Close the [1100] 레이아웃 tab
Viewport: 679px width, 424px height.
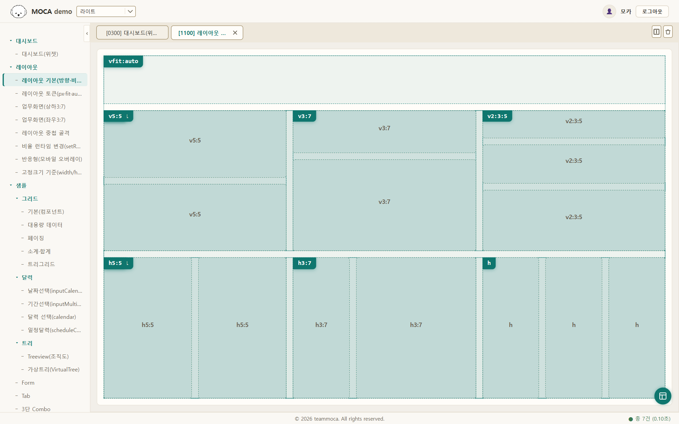[235, 33]
